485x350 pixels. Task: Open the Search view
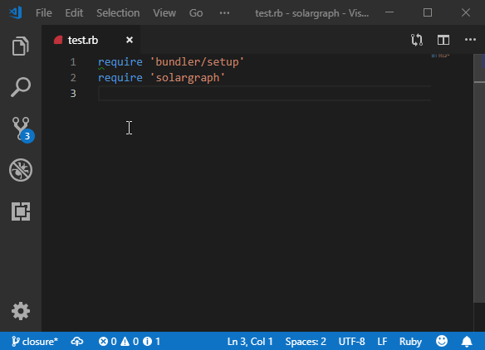tap(21, 87)
